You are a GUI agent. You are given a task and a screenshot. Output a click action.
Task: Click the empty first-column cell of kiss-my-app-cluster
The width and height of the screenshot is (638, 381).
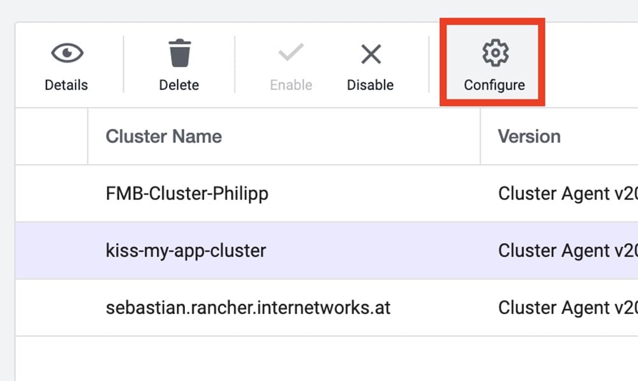(52, 250)
